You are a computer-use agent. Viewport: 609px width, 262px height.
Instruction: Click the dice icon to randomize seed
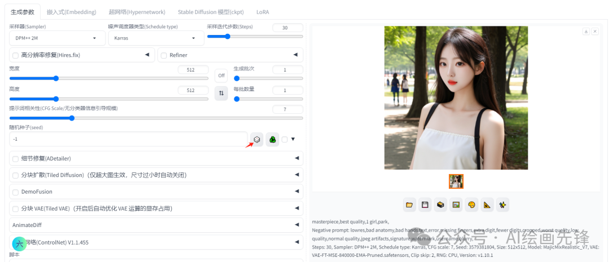(x=257, y=139)
